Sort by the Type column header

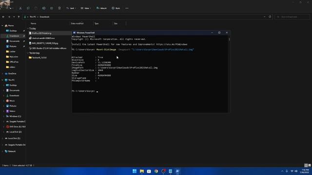[97, 23]
